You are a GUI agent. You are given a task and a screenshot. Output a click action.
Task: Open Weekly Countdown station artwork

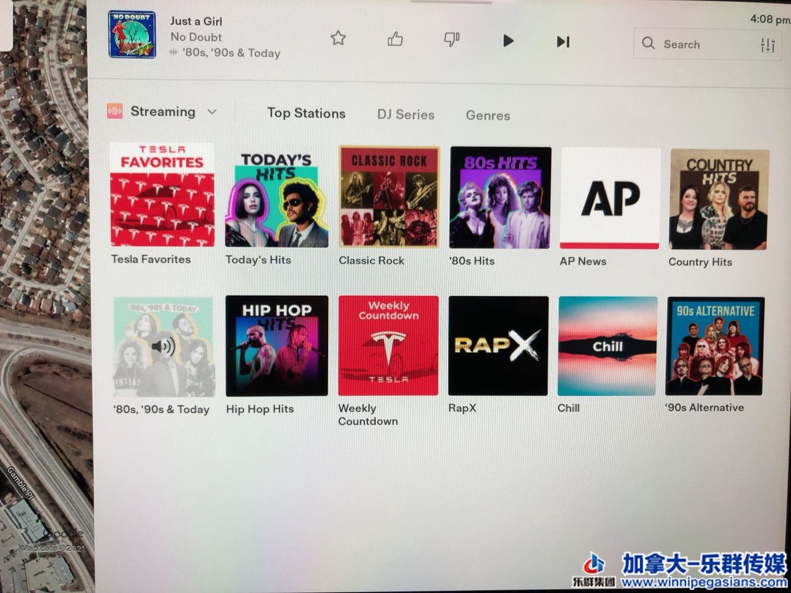[388, 346]
